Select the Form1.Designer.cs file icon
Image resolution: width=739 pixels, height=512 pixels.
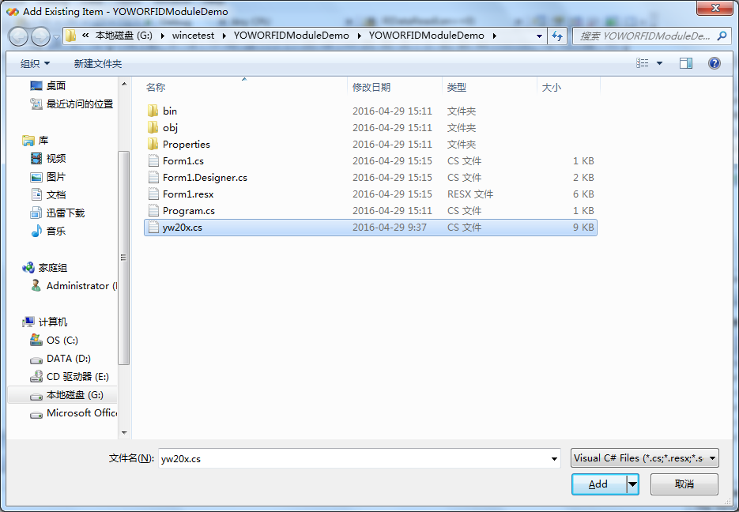coord(153,178)
